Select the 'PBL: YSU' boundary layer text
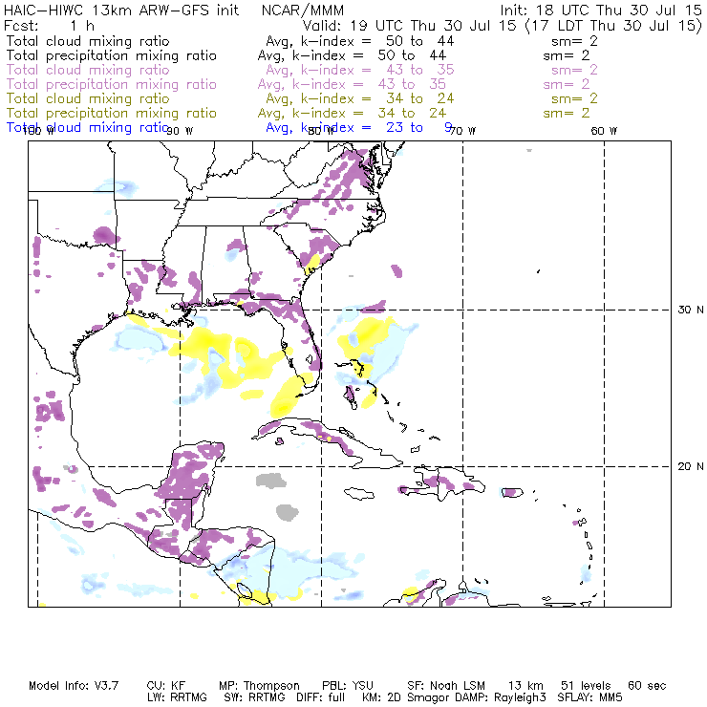 (x=348, y=686)
